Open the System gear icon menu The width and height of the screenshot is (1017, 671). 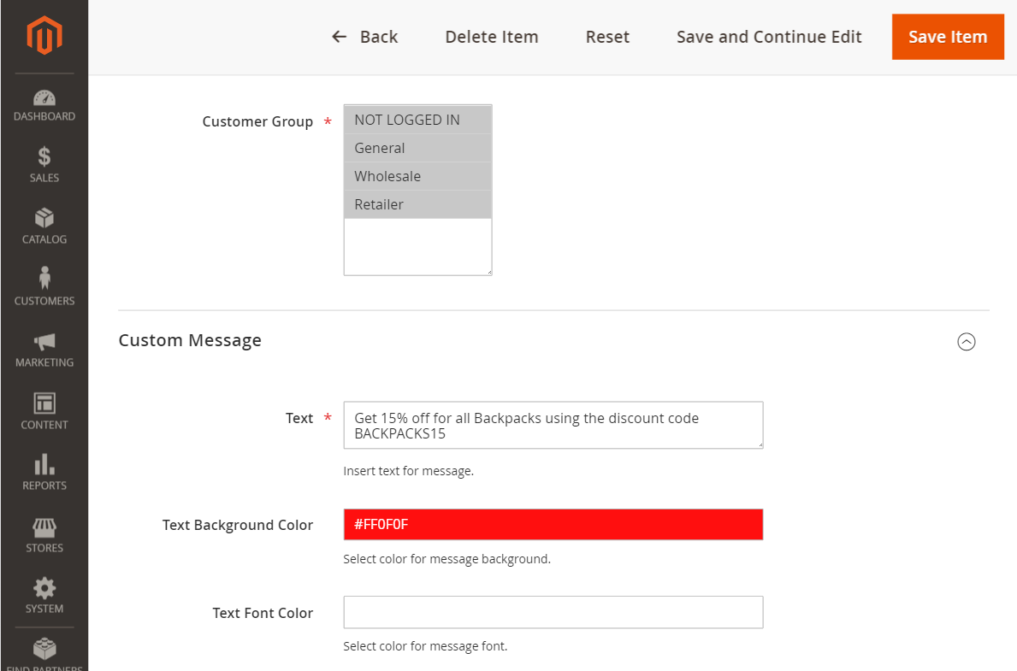point(44,596)
